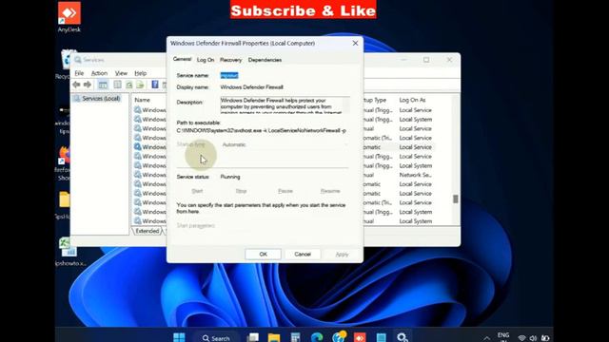Open the Wi-Fi network tray icon
The image size is (609, 342).
pyautogui.click(x=521, y=338)
